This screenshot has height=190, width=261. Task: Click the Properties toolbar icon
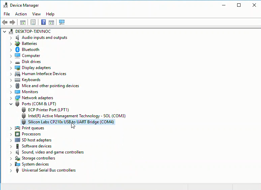point(33,22)
